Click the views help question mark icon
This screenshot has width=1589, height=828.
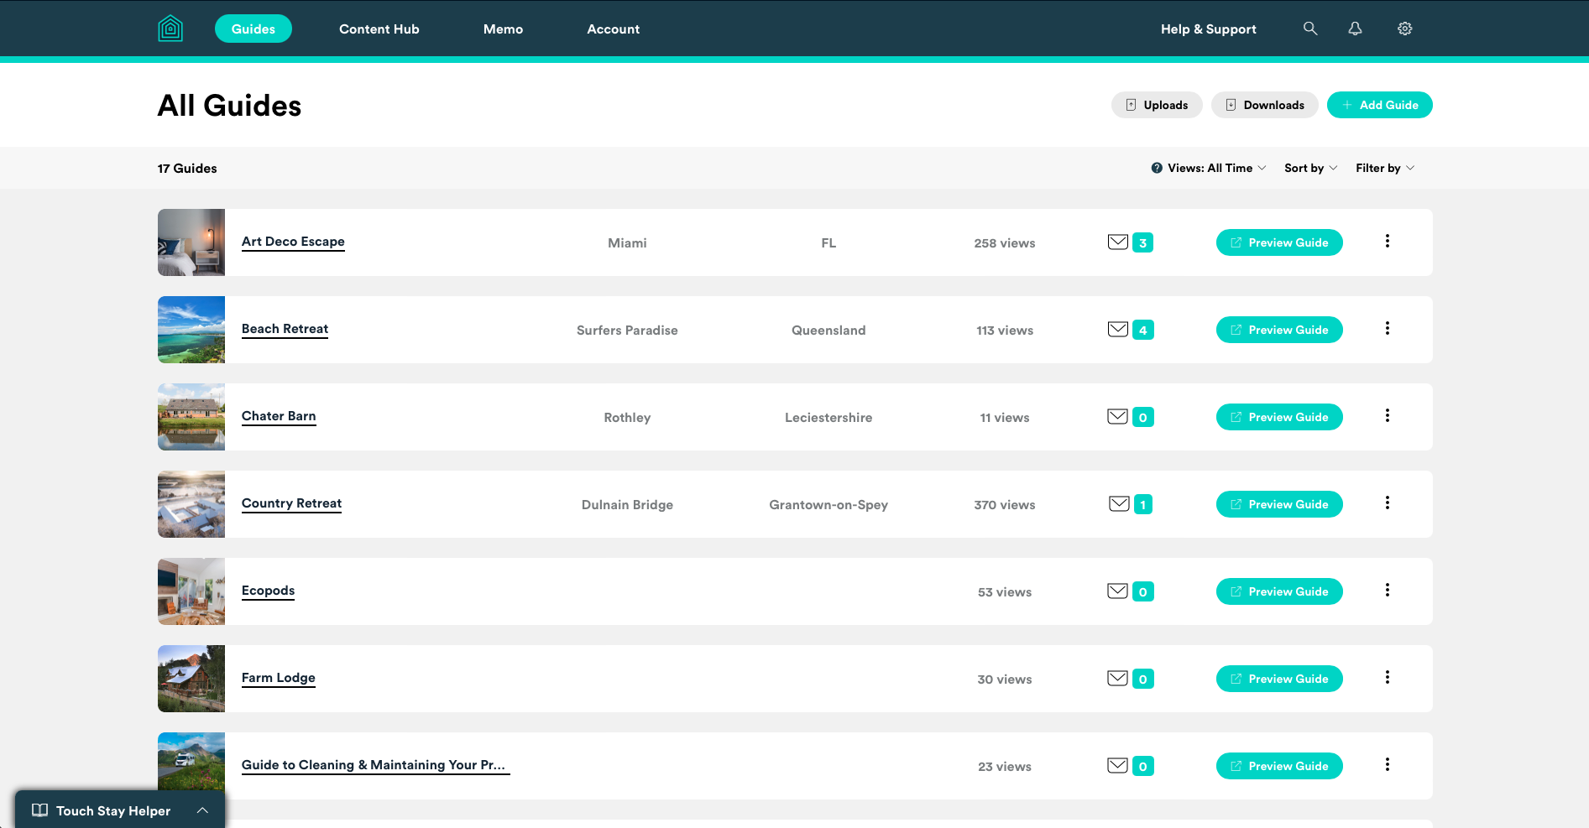coord(1157,168)
